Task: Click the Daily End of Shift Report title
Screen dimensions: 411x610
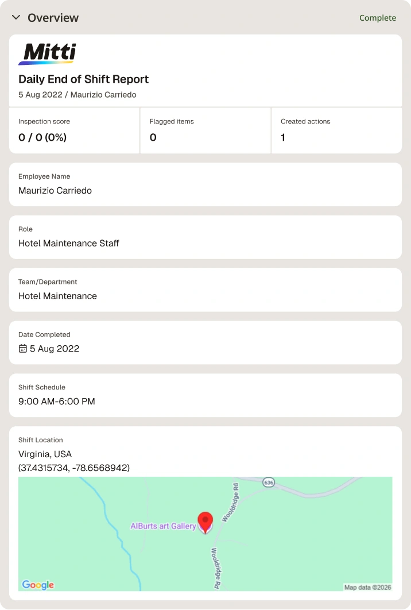Action: (84, 79)
